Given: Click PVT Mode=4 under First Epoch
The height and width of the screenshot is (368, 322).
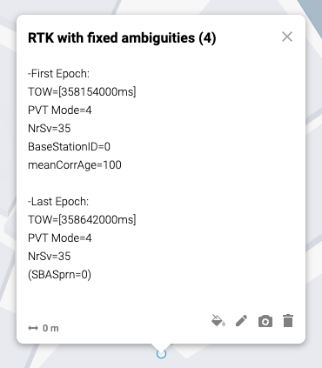Looking at the screenshot, I should click(x=60, y=110).
